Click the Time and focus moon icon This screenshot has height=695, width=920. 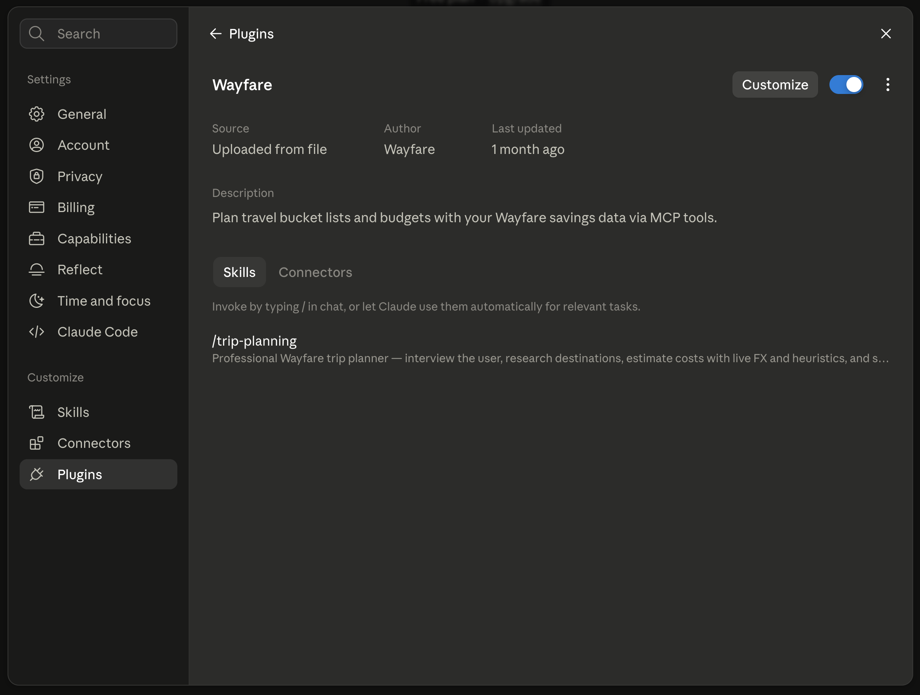pyautogui.click(x=37, y=301)
